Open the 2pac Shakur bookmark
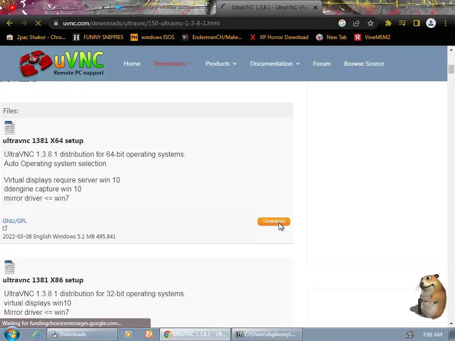 [x=36, y=37]
